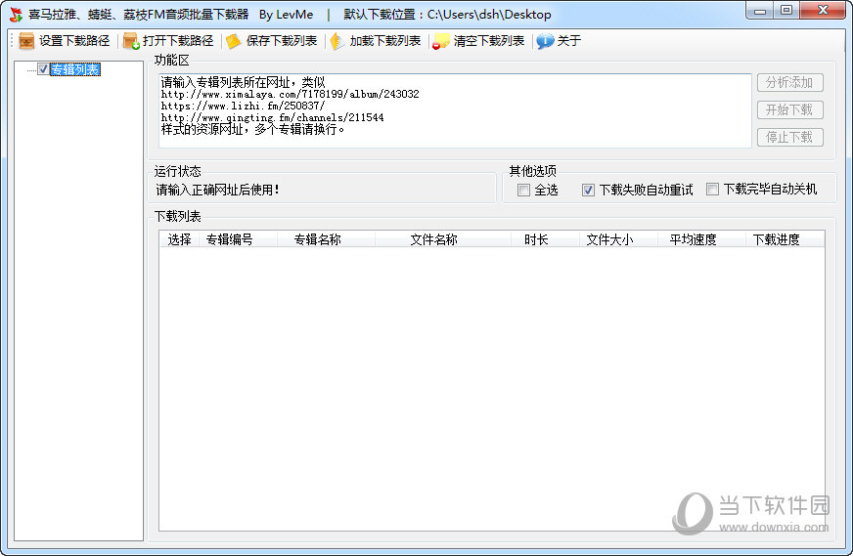Choose 打开下载路径 toolbar label
The width and height of the screenshot is (853, 556).
(178, 41)
